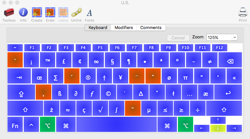Open the Comments tab

point(151,27)
